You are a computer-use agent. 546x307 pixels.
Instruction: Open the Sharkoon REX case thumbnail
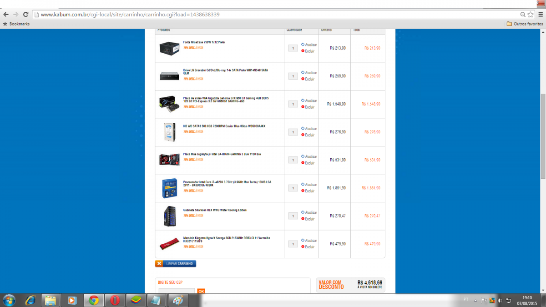pos(169,216)
